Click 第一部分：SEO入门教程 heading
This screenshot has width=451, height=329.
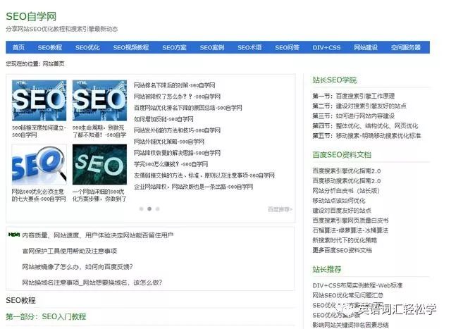[x=46, y=316]
